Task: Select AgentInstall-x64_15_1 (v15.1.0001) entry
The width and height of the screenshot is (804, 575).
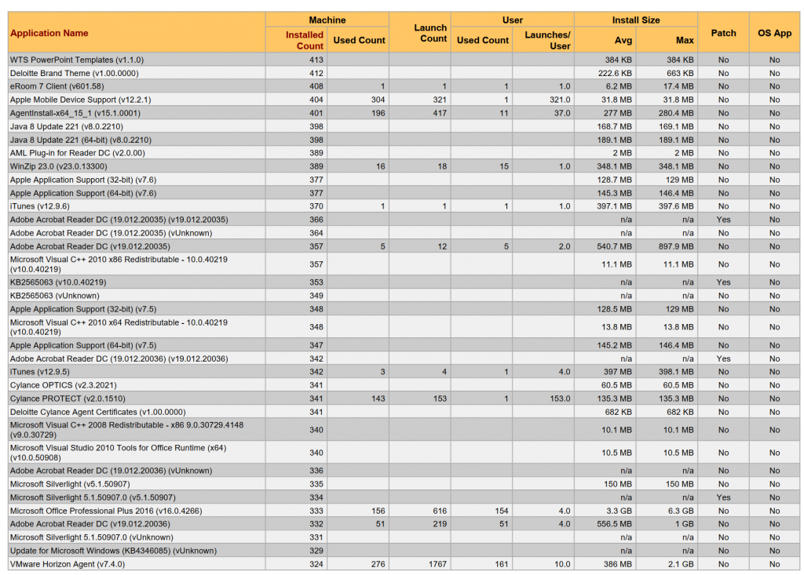Action: point(404,113)
